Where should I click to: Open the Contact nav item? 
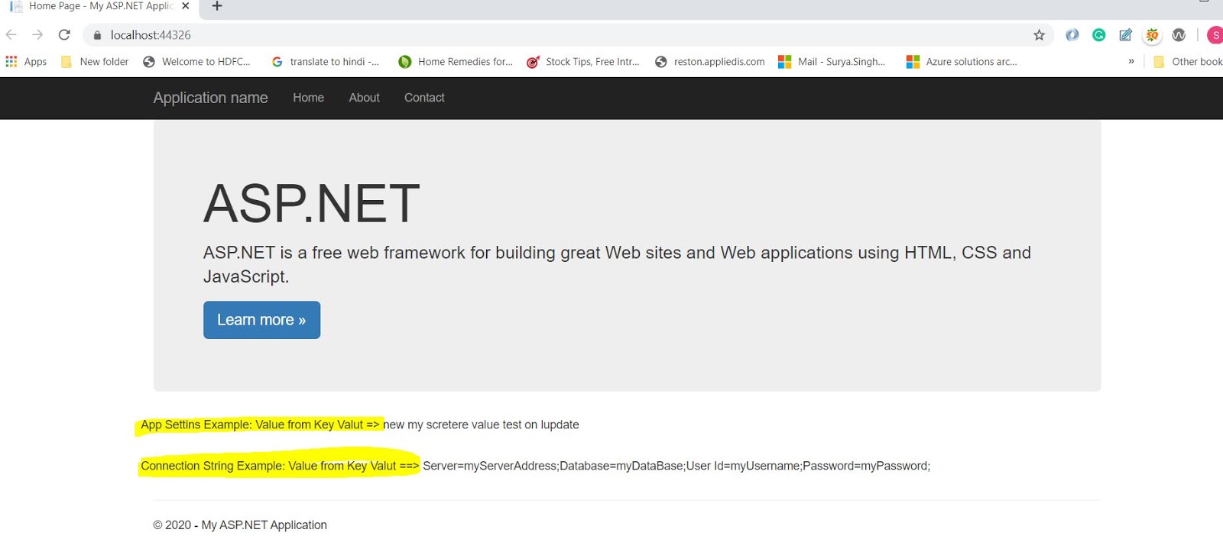coord(424,98)
